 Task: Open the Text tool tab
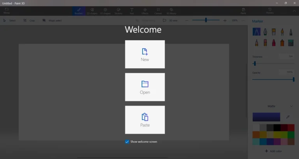132,11
